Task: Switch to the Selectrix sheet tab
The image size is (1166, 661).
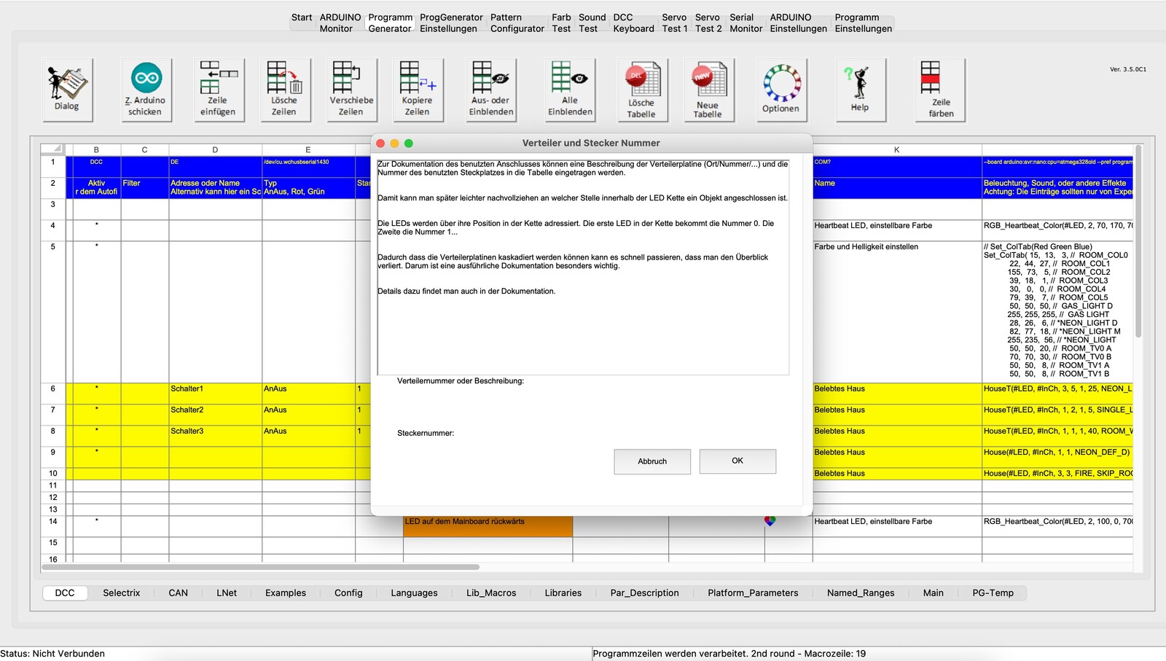Action: [x=121, y=593]
